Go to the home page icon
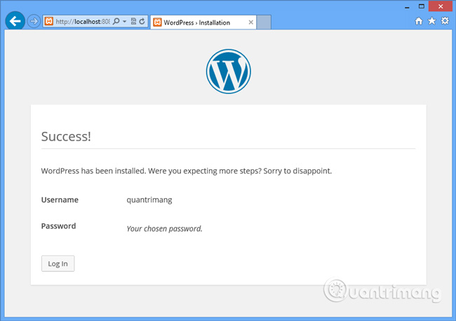 pos(419,21)
